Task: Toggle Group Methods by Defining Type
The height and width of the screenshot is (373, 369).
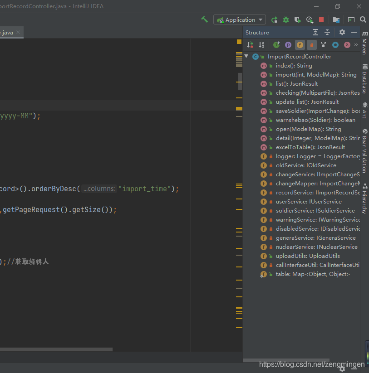Action: 323,45
